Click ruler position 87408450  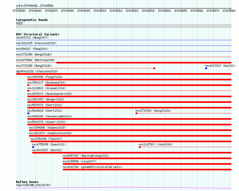coord(19,11)
